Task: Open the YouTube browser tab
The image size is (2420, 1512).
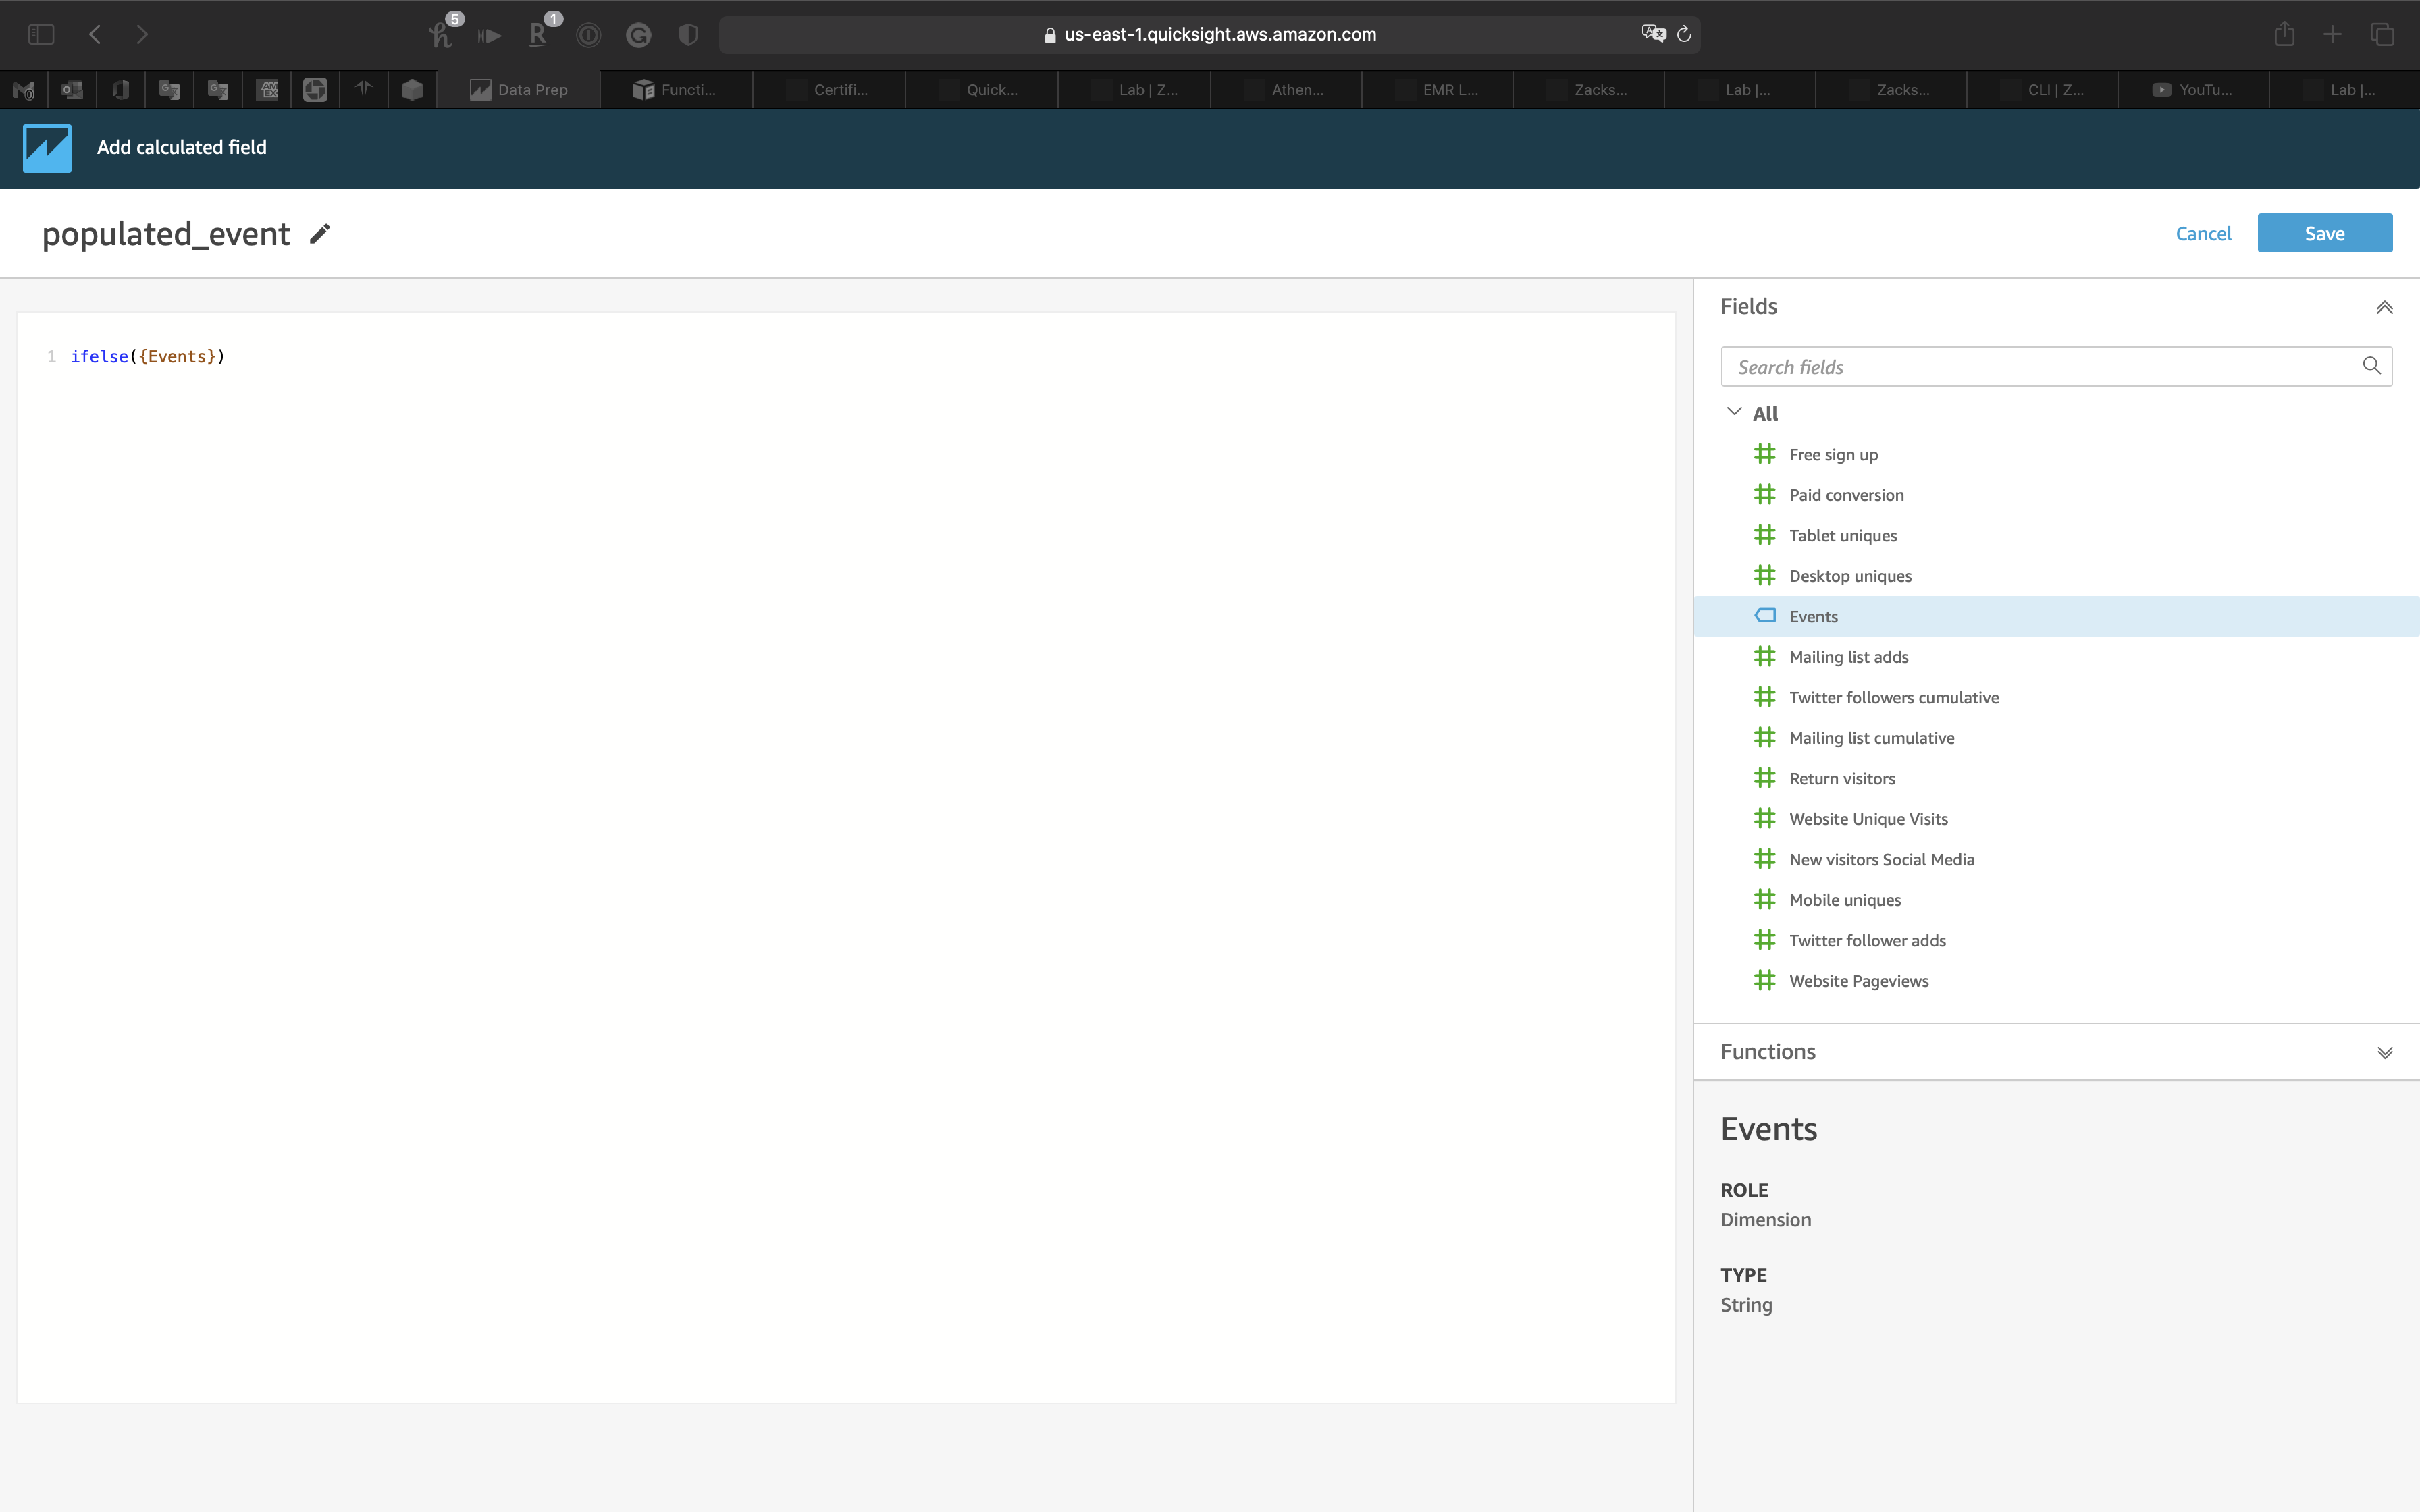Action: [2192, 90]
